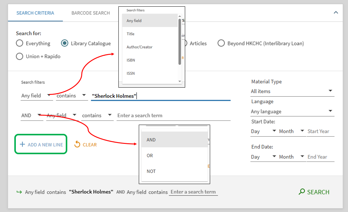The image size is (348, 212).
Task: Select Beyond HKCHC Interlibrary Loan radio button
Action: click(x=221, y=43)
